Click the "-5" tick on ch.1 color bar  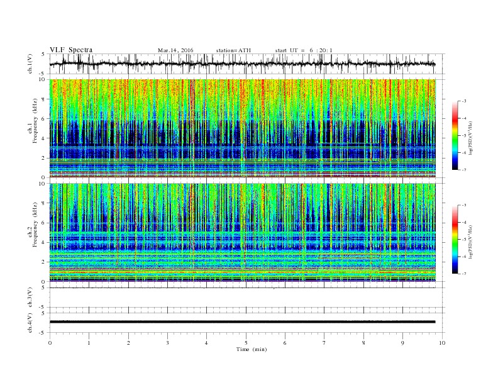[464, 136]
